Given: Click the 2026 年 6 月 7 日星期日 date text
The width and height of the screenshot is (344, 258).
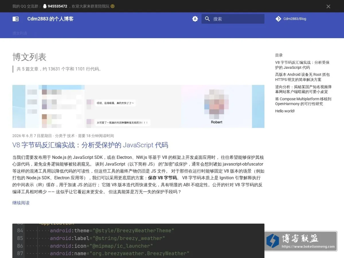Looking at the screenshot, I should point(32,136).
